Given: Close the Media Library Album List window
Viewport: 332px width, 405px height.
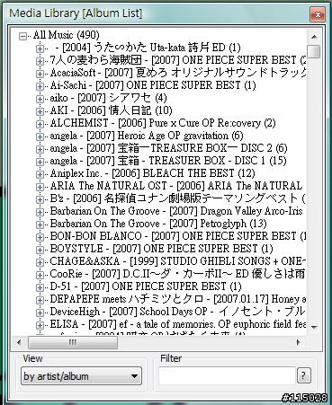Looking at the screenshot, I should pyautogui.click(x=318, y=14).
